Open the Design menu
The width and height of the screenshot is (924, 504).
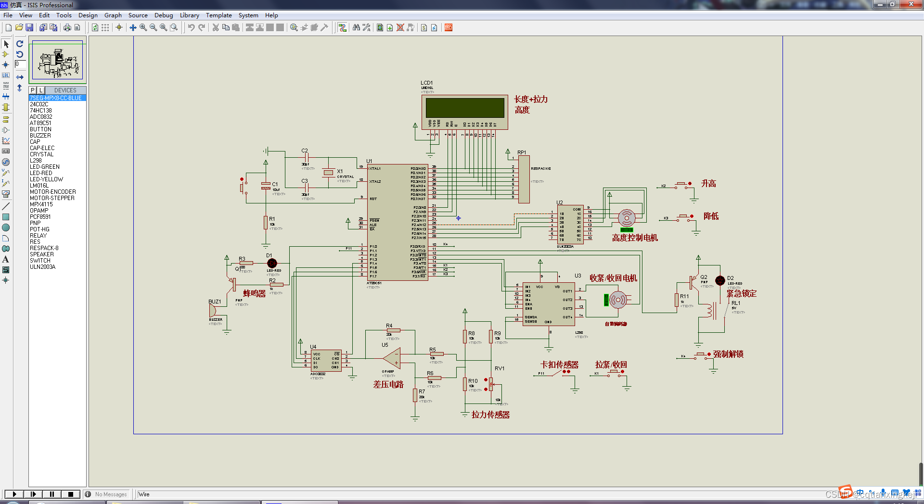88,15
